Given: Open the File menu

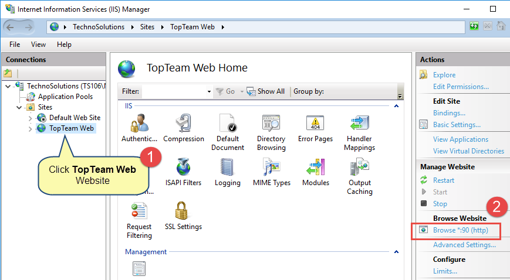Looking at the screenshot, I should [x=15, y=45].
